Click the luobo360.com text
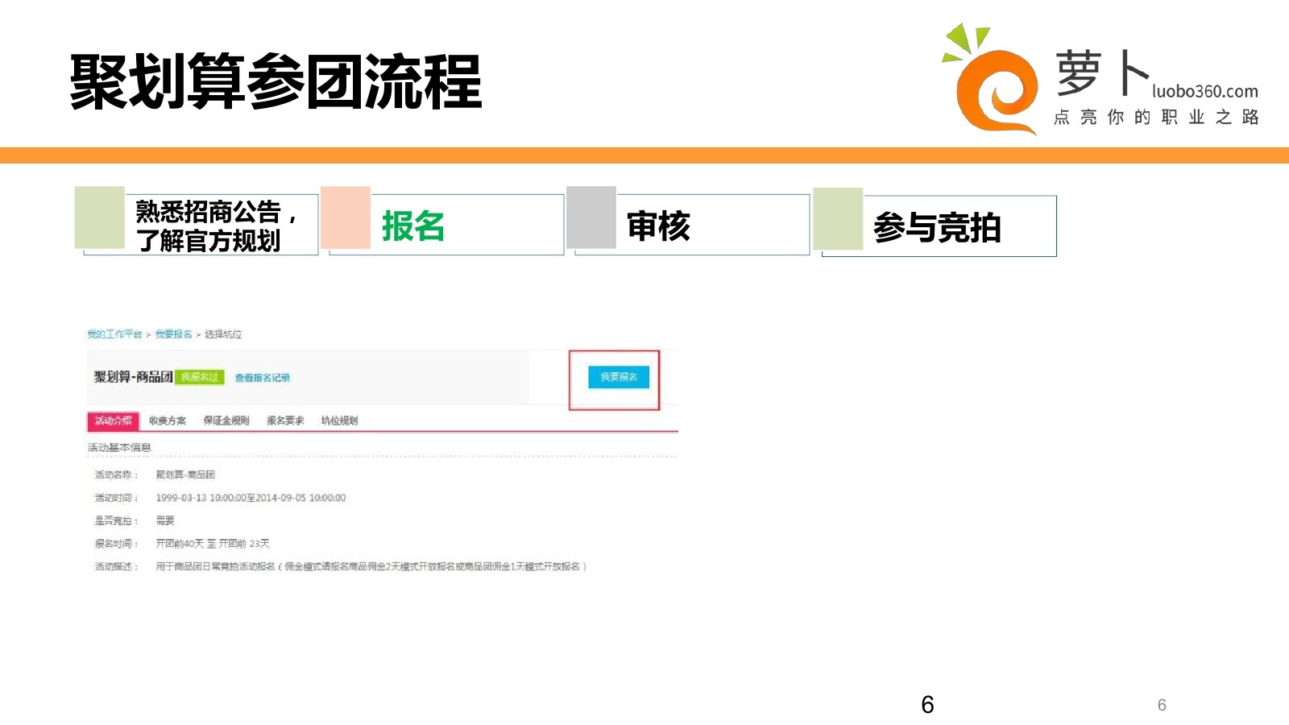This screenshot has width=1289, height=725. pyautogui.click(x=1204, y=92)
